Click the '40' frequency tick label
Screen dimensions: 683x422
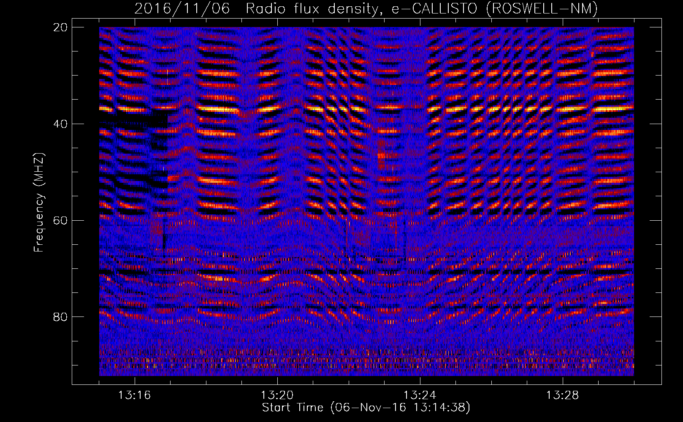click(60, 124)
